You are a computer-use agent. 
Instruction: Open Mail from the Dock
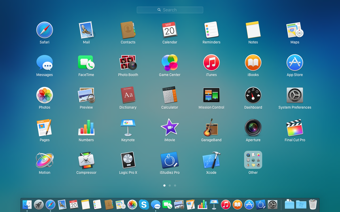click(62, 205)
